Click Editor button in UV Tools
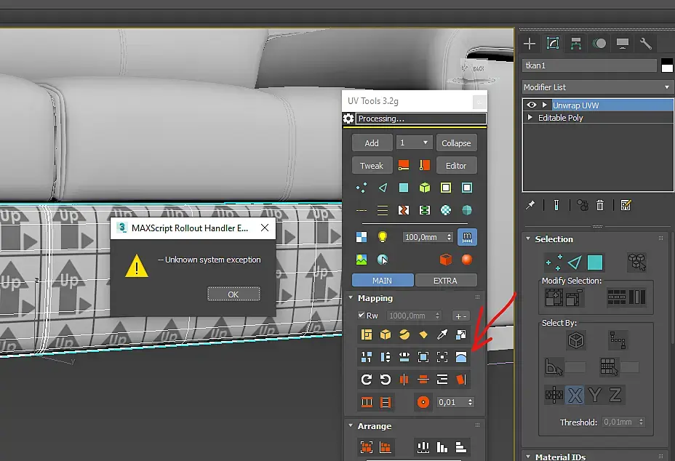This screenshot has height=461, width=675. 456,166
